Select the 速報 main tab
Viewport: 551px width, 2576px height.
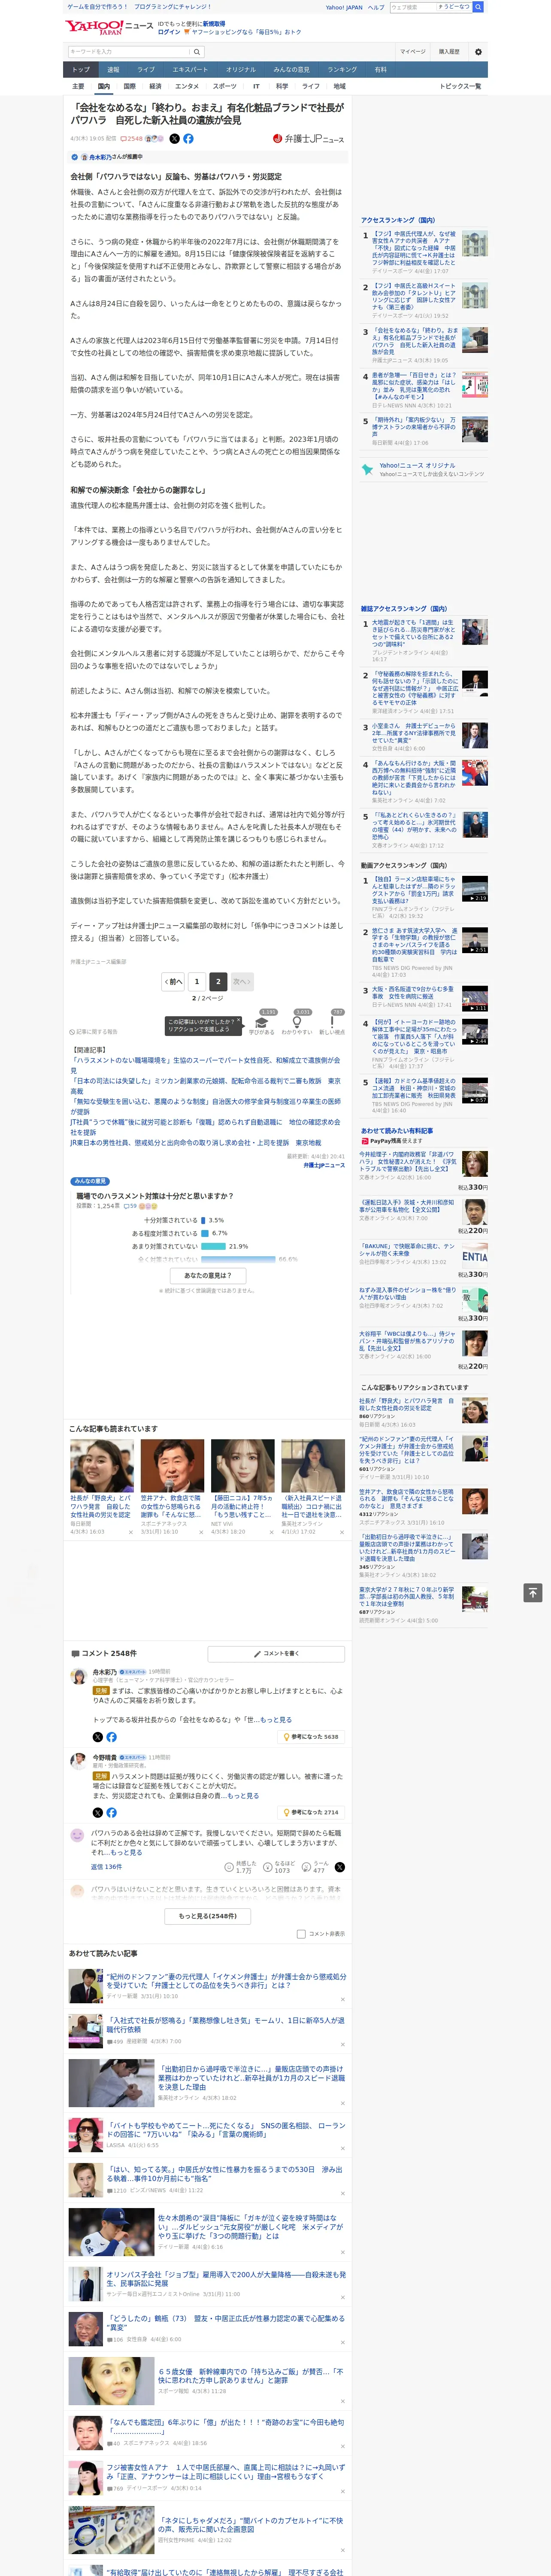pos(113,69)
